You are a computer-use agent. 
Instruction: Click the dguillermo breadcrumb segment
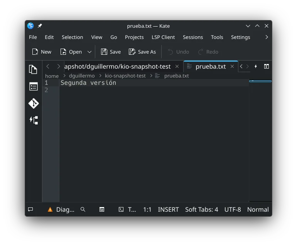pyautogui.click(x=82, y=76)
